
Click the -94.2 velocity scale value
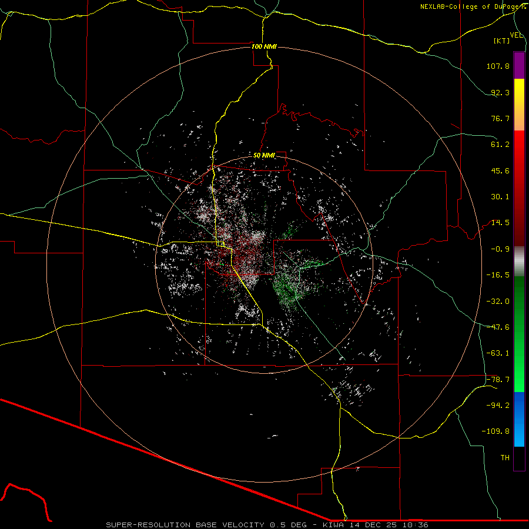click(498, 406)
